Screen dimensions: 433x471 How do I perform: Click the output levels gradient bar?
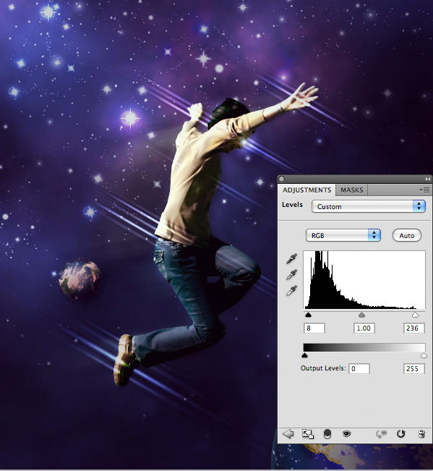tap(364, 347)
